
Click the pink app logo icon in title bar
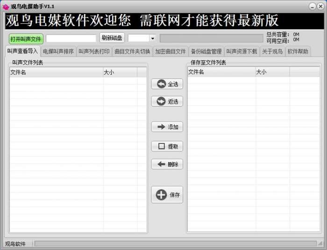pyautogui.click(x=6, y=7)
